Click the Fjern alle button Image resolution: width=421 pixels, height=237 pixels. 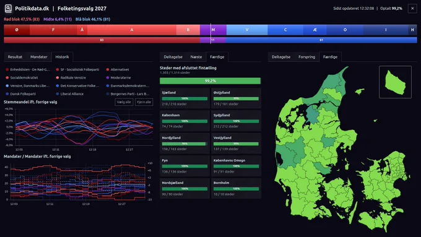pos(144,102)
